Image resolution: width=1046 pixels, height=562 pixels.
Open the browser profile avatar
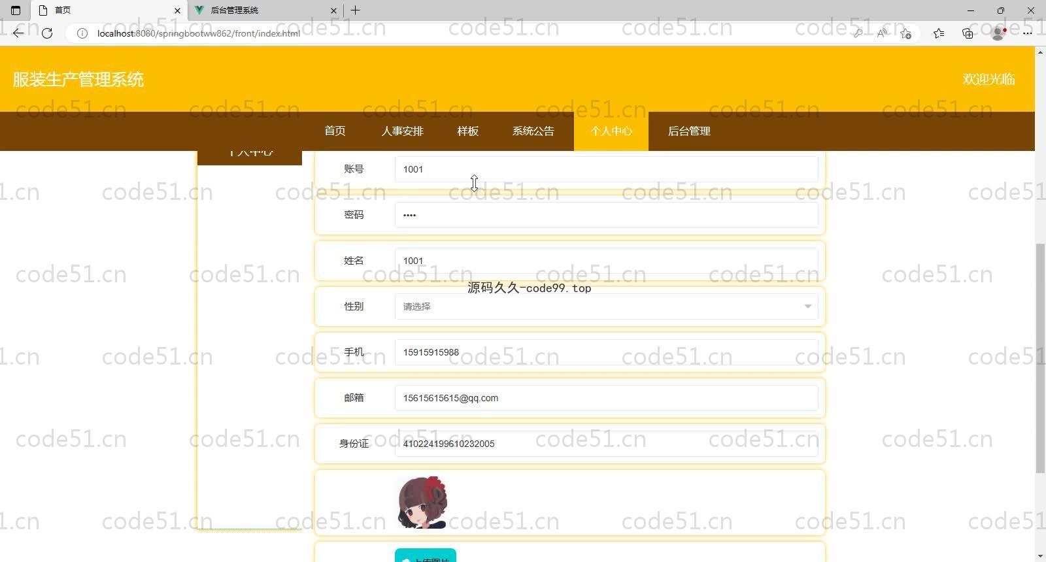click(x=998, y=33)
